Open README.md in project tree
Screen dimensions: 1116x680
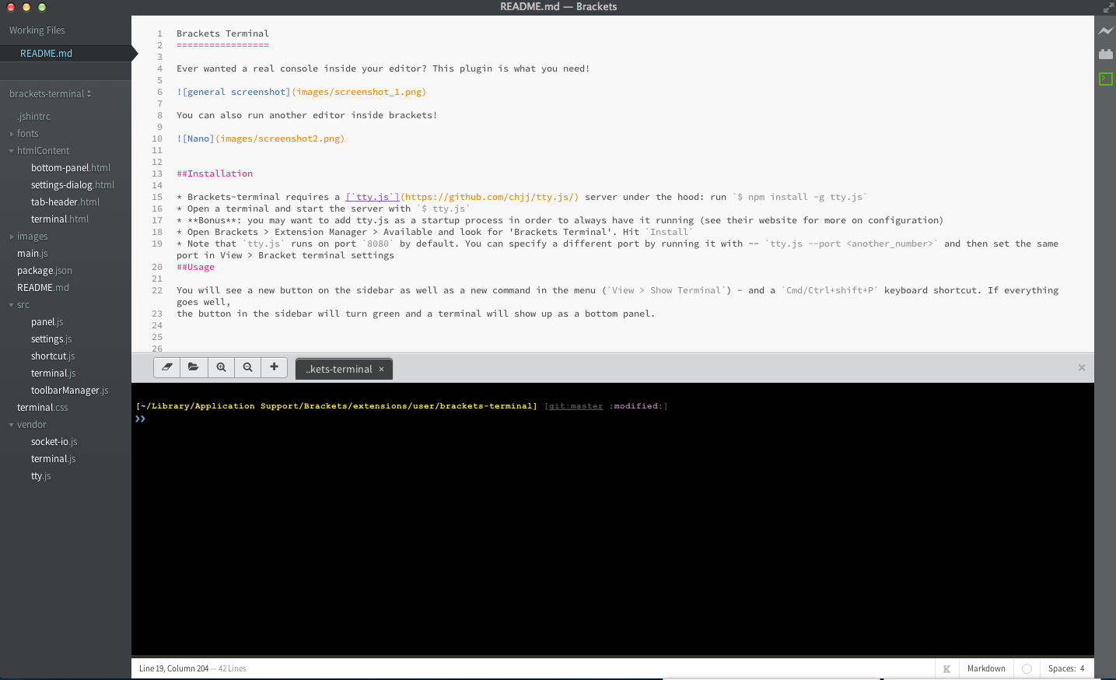(43, 288)
